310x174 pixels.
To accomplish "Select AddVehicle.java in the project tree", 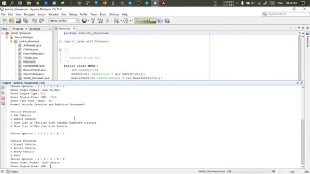I will tap(32, 45).
